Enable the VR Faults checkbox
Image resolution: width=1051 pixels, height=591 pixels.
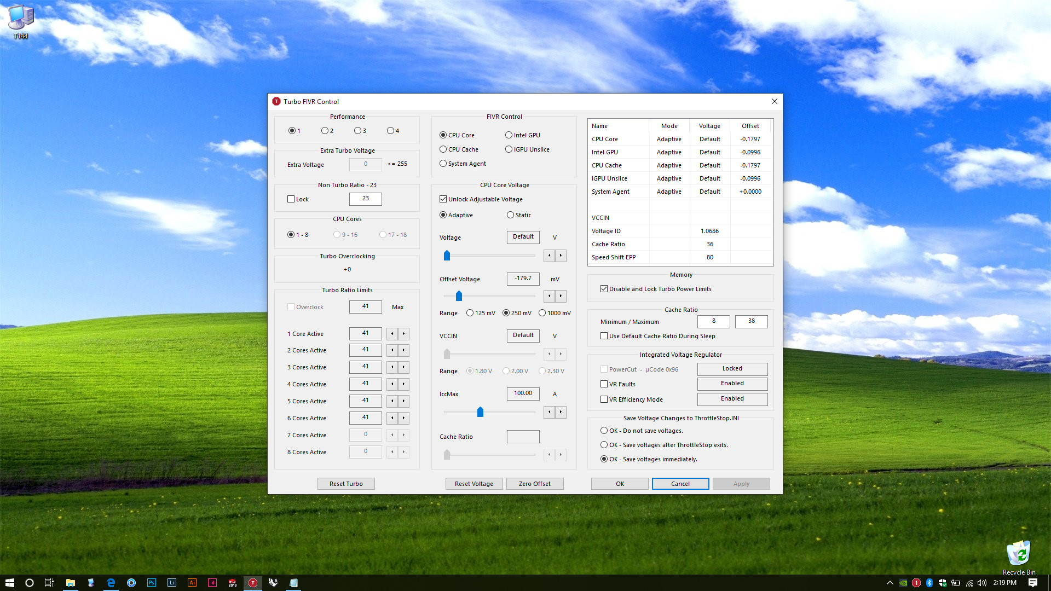tap(604, 384)
